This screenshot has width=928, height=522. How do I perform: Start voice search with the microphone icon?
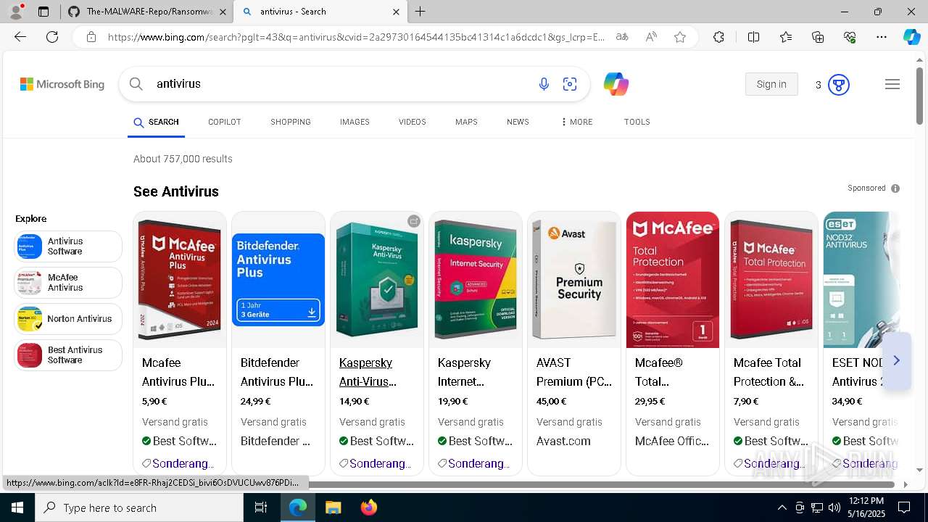click(544, 84)
